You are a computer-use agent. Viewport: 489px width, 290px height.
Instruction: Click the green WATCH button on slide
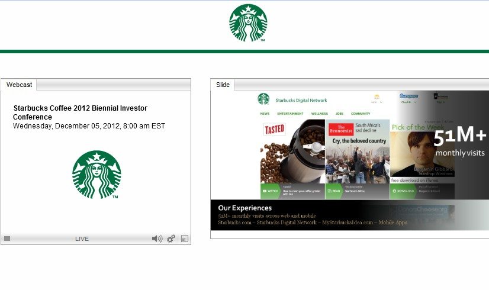[270, 191]
